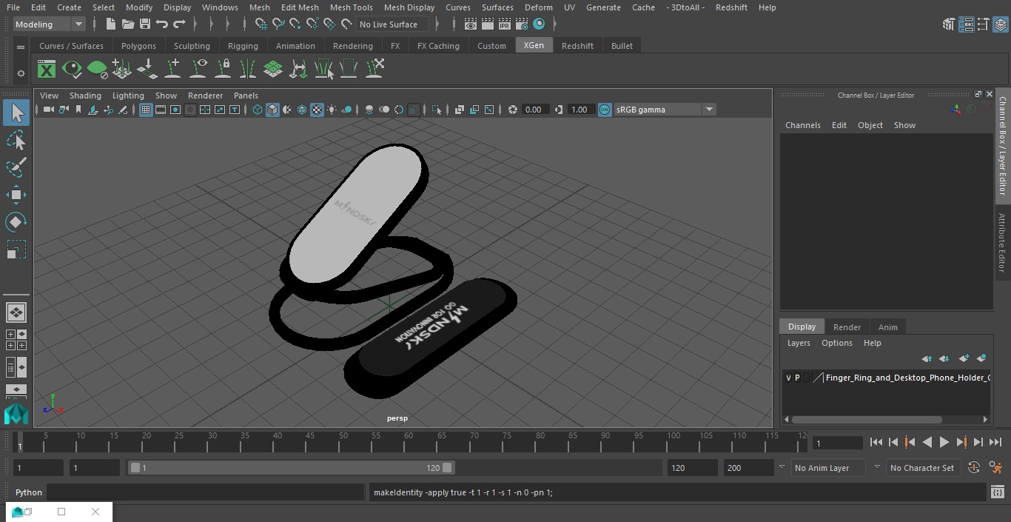1011x522 pixels.
Task: Open the Modeling workspace dropdown
Action: [50, 24]
